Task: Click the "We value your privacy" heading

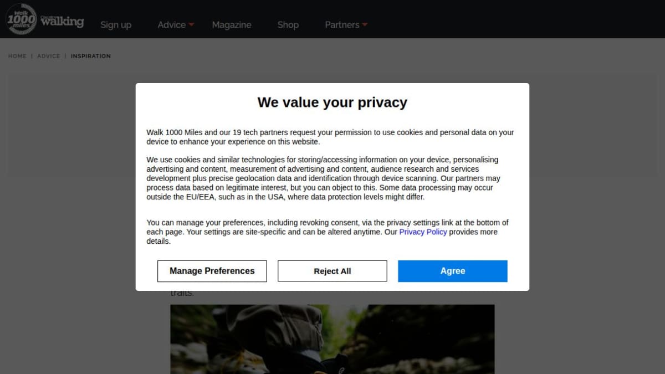Action: pos(332,103)
